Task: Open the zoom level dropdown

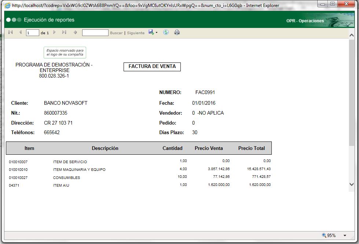Action: (x=345, y=235)
